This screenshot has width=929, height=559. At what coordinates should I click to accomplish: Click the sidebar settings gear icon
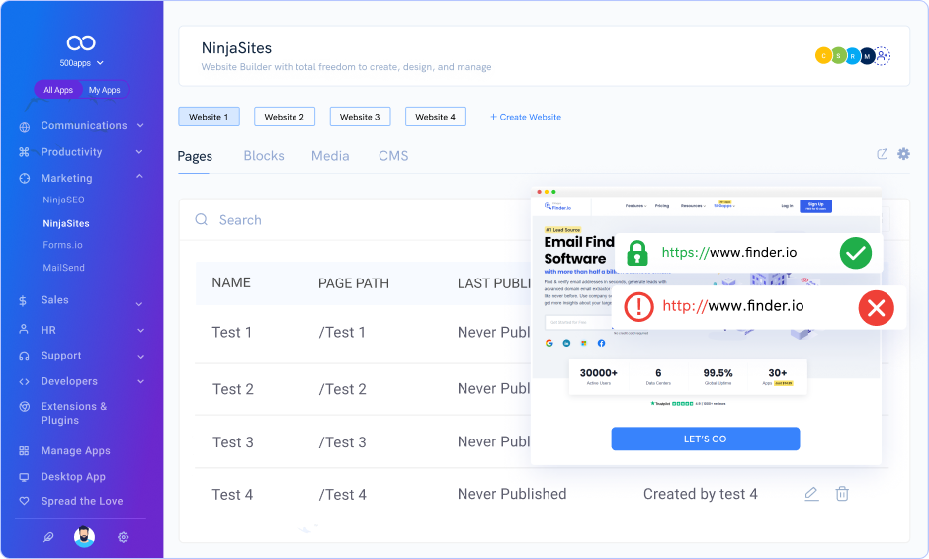point(124,537)
